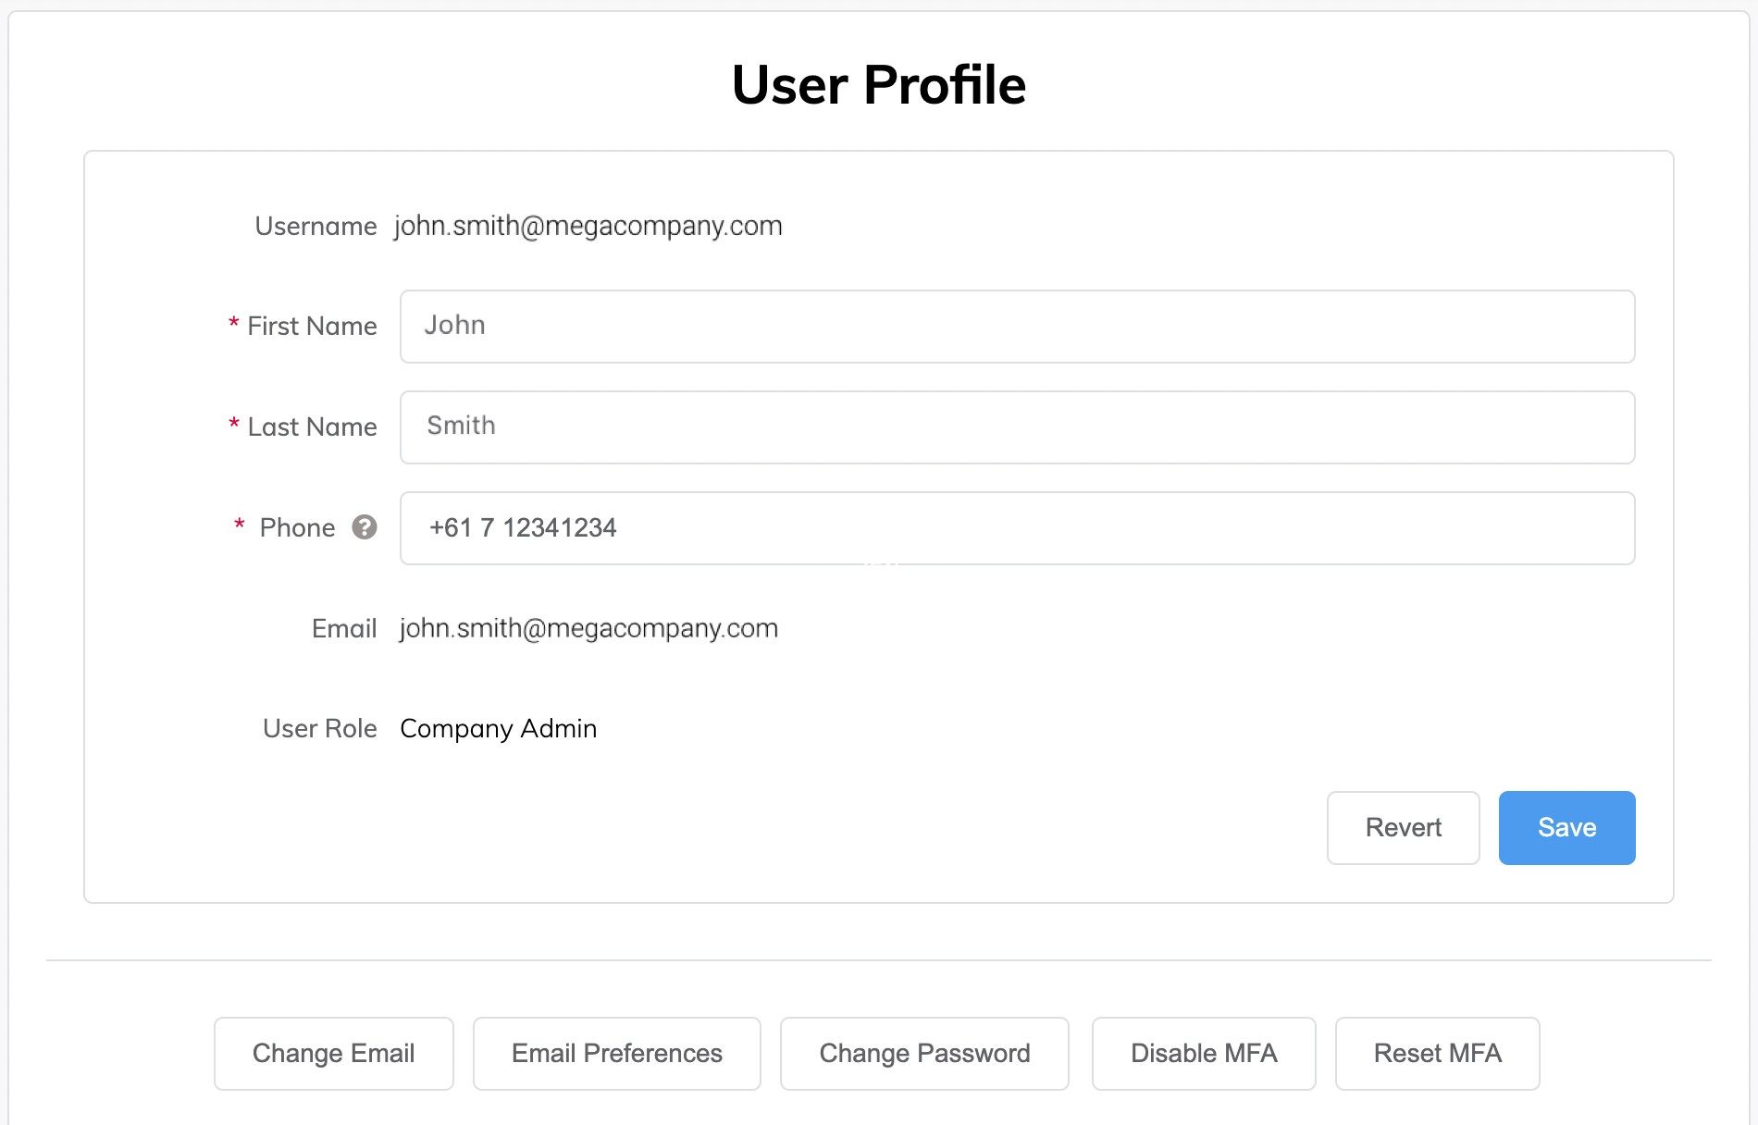The image size is (1758, 1125).
Task: Click the username value john.smith@megacompany.com
Action: 588,226
